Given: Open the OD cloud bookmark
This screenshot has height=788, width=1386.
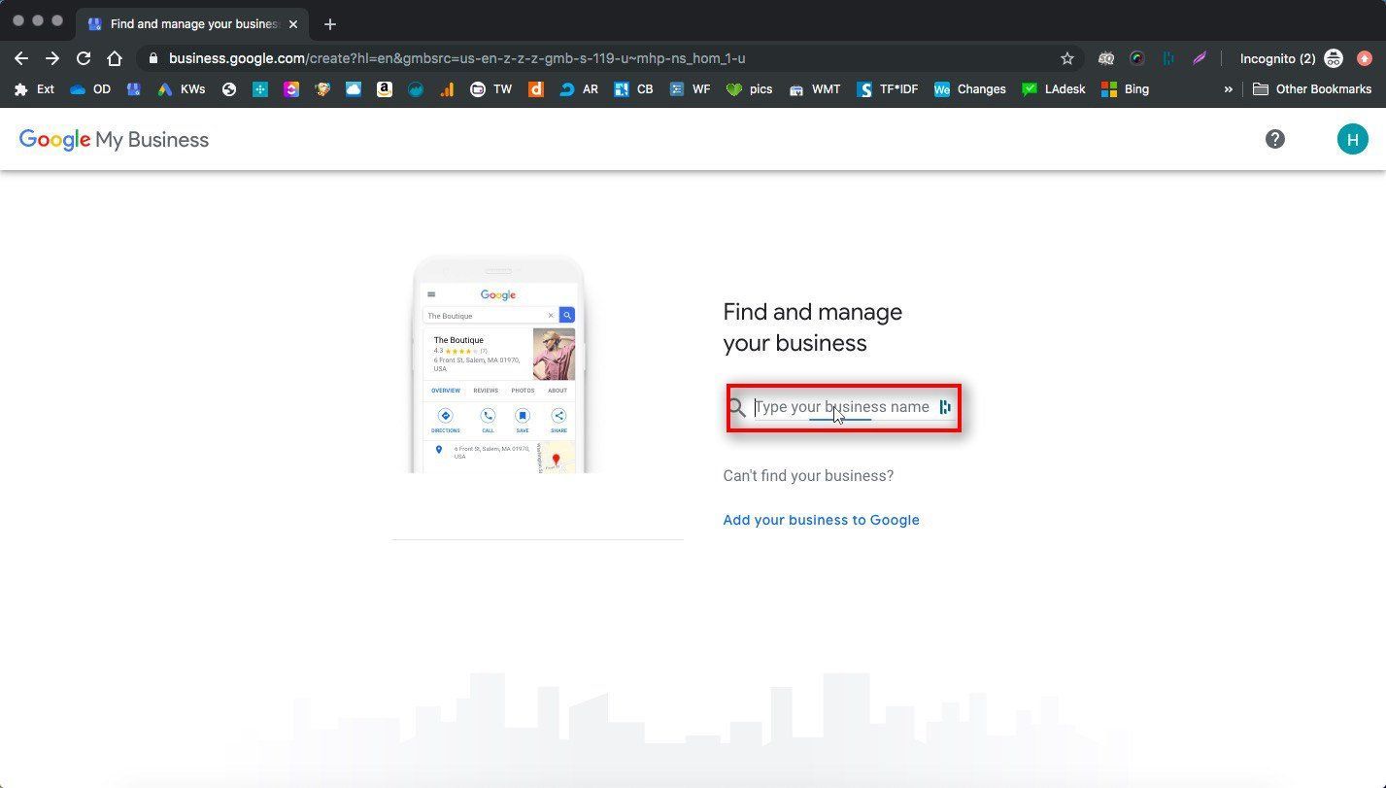Looking at the screenshot, I should pyautogui.click(x=90, y=89).
